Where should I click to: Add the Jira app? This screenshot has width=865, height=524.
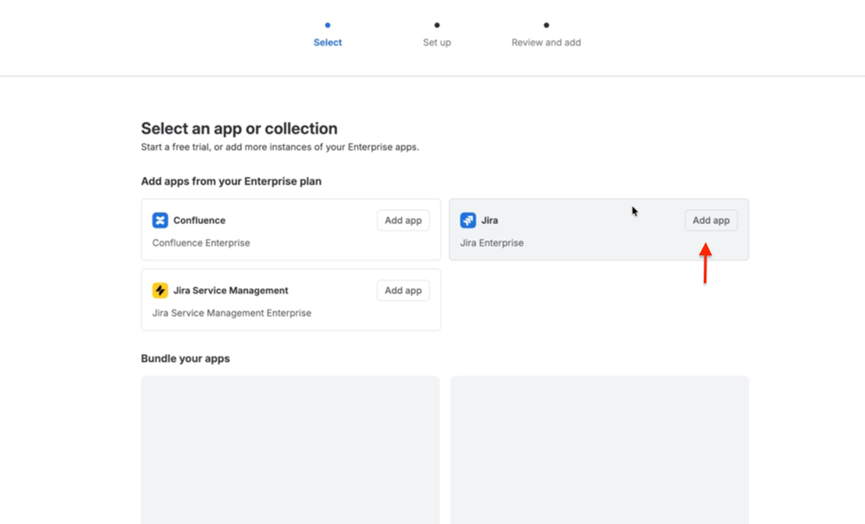point(711,220)
